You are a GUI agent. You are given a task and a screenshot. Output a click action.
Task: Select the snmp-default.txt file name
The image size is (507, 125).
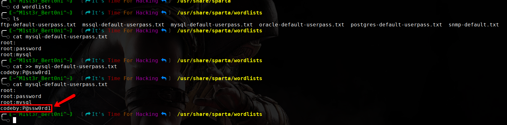point(474,25)
